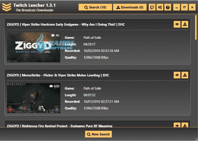Click the length value 04:29:17
This screenshot has width=198, height=141.
(89, 44)
